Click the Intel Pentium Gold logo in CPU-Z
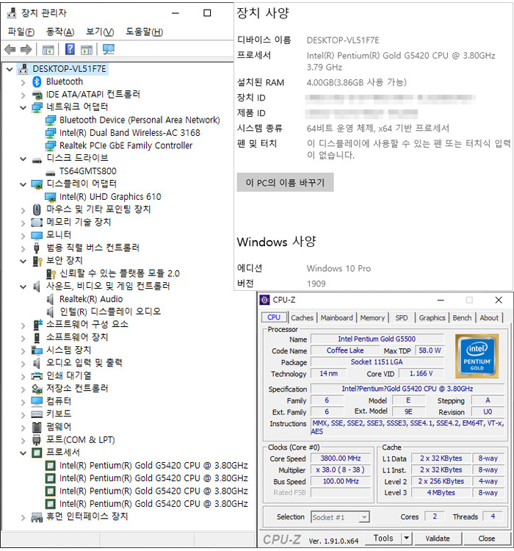The image size is (514, 551). pos(477,356)
